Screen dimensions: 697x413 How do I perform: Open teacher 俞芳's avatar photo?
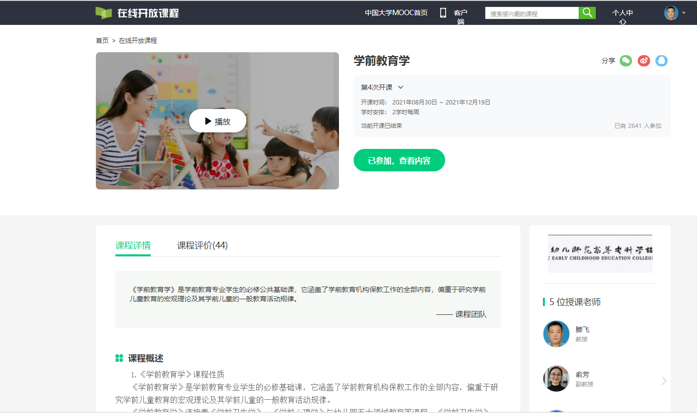[x=556, y=379]
